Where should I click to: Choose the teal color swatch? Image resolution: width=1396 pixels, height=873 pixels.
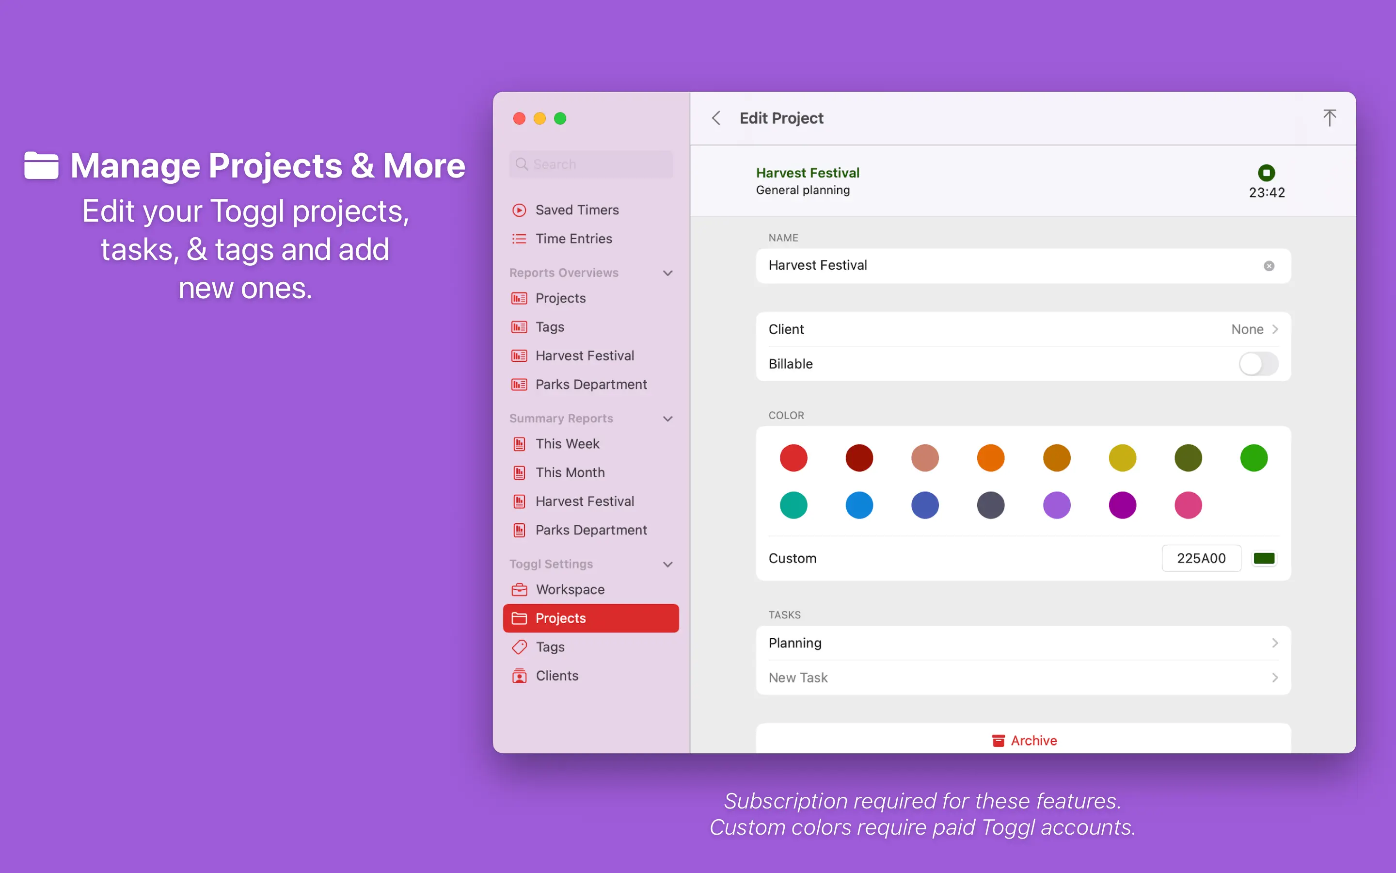[x=793, y=505]
